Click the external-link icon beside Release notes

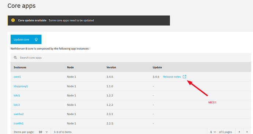click(184, 76)
